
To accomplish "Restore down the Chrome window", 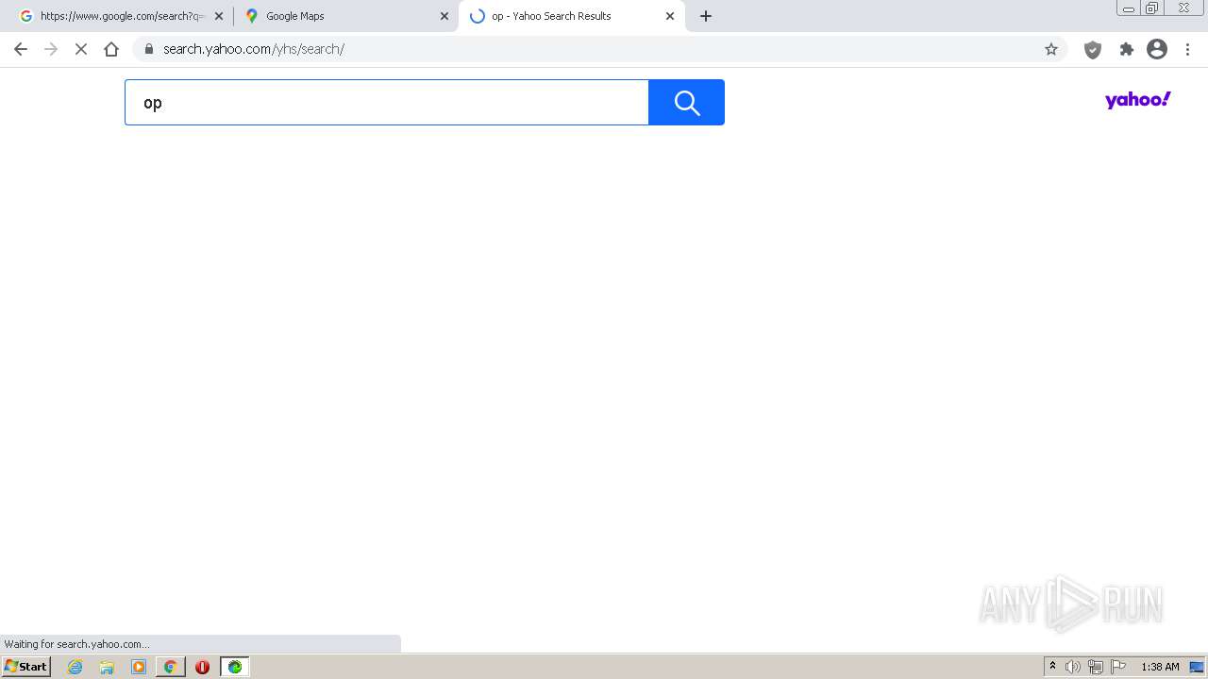I will [x=1151, y=8].
